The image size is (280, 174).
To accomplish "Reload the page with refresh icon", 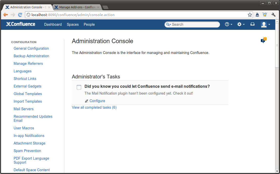I will click(x=20, y=15).
